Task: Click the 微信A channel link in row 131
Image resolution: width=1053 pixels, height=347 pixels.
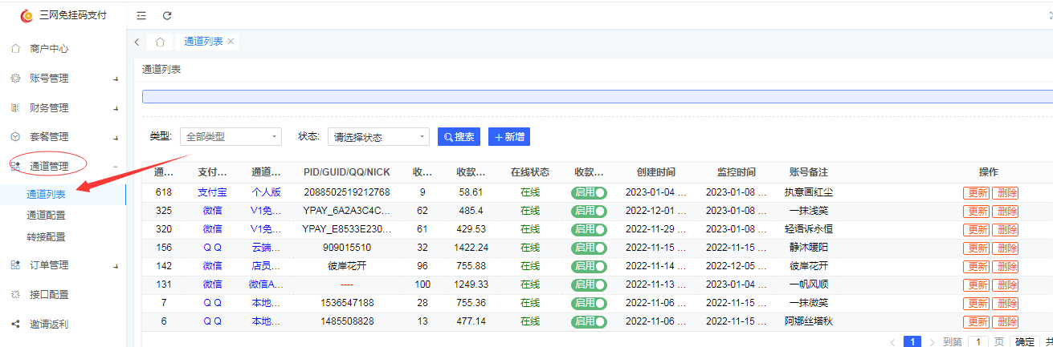Action: point(266,284)
